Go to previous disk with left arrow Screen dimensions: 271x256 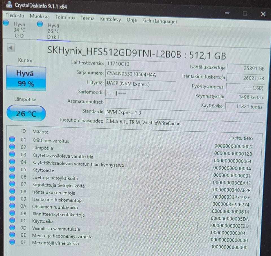pyautogui.click(x=11, y=48)
